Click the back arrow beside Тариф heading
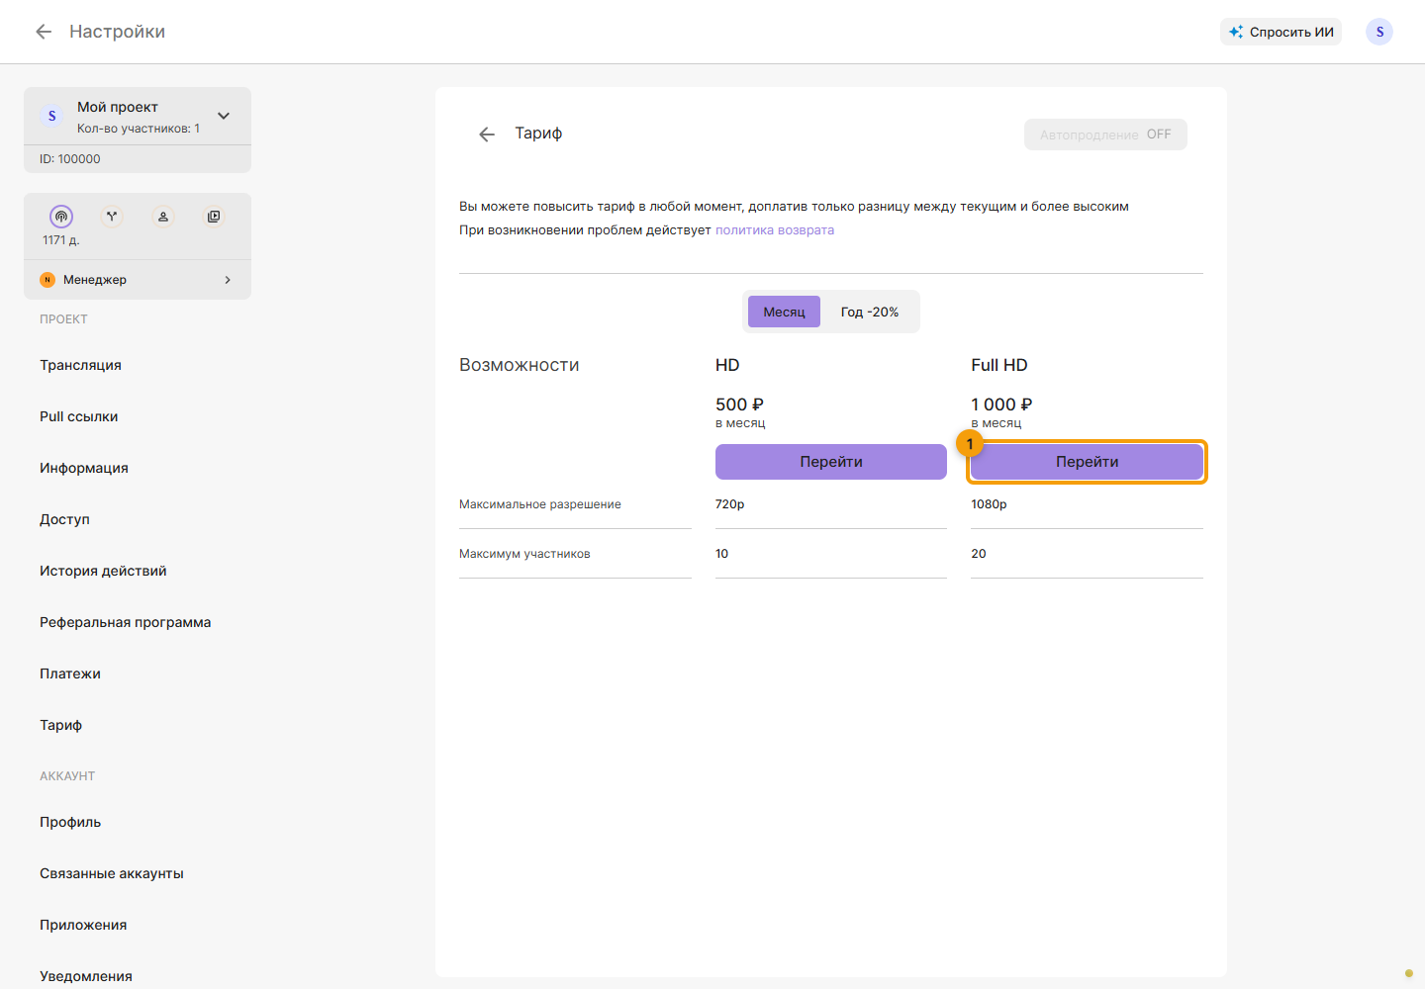 (486, 135)
